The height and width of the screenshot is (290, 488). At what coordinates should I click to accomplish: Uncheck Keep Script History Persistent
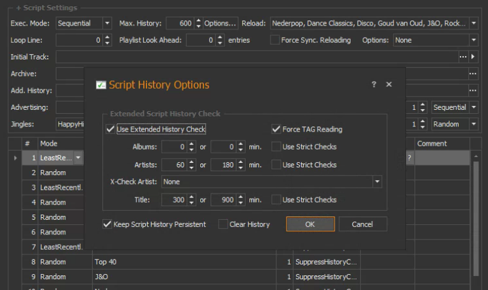(107, 224)
